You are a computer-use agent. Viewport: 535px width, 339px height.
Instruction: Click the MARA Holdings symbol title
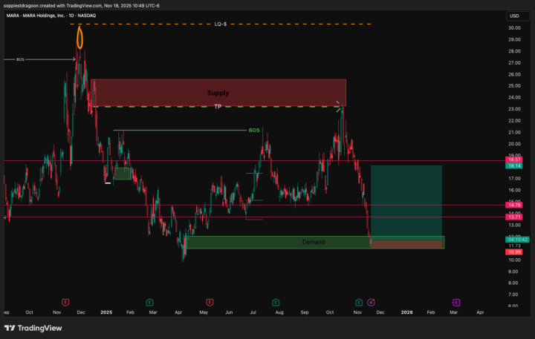(51, 16)
